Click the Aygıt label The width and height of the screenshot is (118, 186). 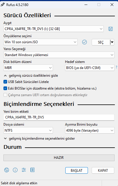tap(7, 23)
